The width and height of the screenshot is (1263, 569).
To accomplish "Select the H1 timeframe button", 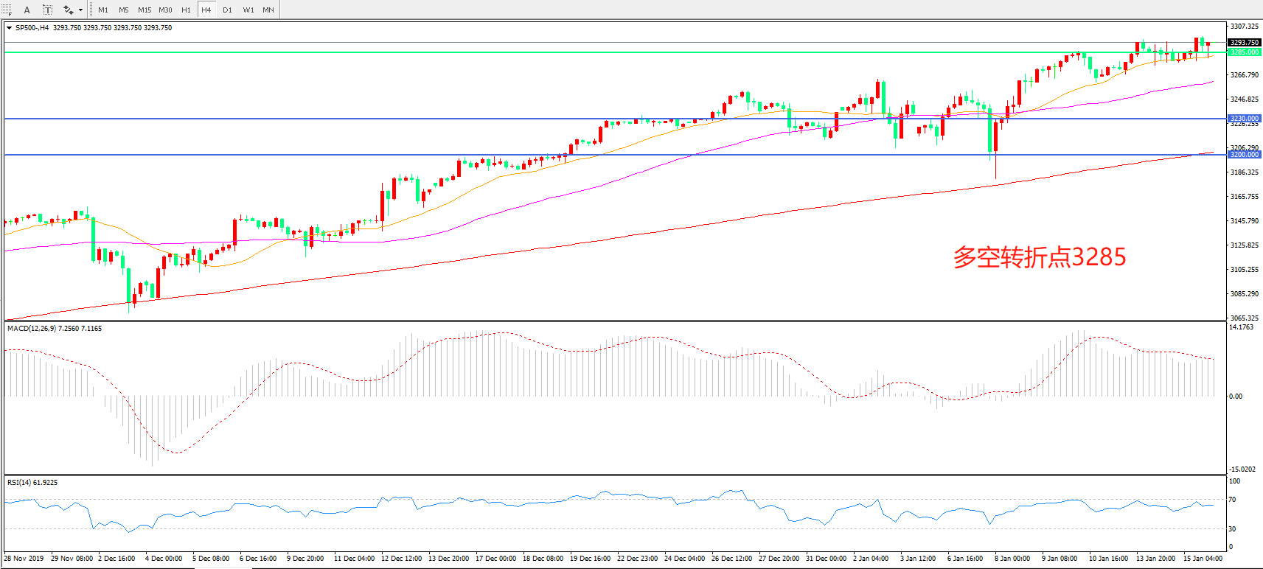I will point(186,10).
